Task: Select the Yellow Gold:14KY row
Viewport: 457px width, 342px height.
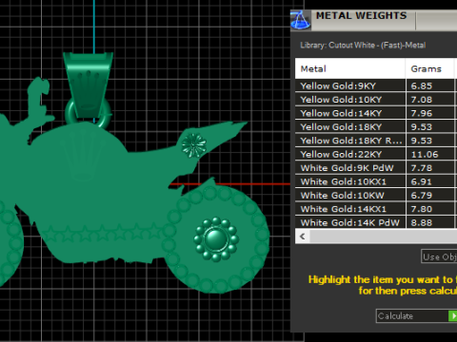Action: click(x=376, y=113)
